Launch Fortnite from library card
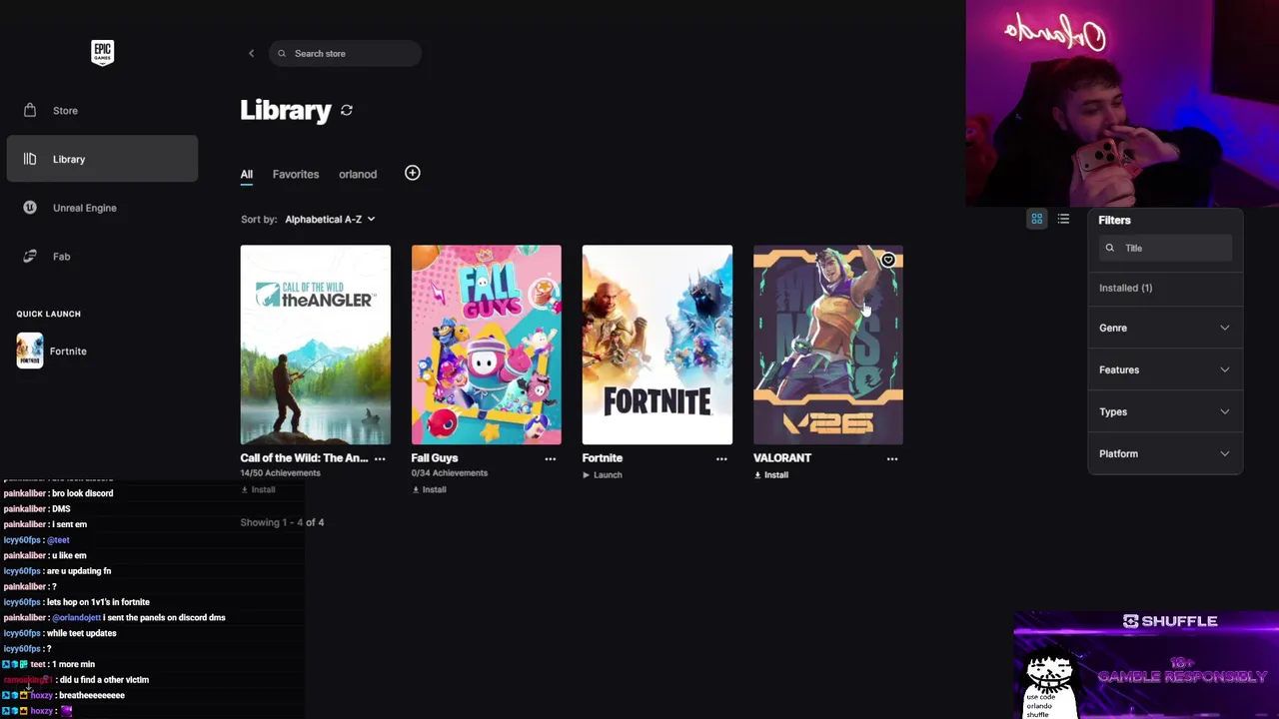This screenshot has width=1279, height=719. 603,474
